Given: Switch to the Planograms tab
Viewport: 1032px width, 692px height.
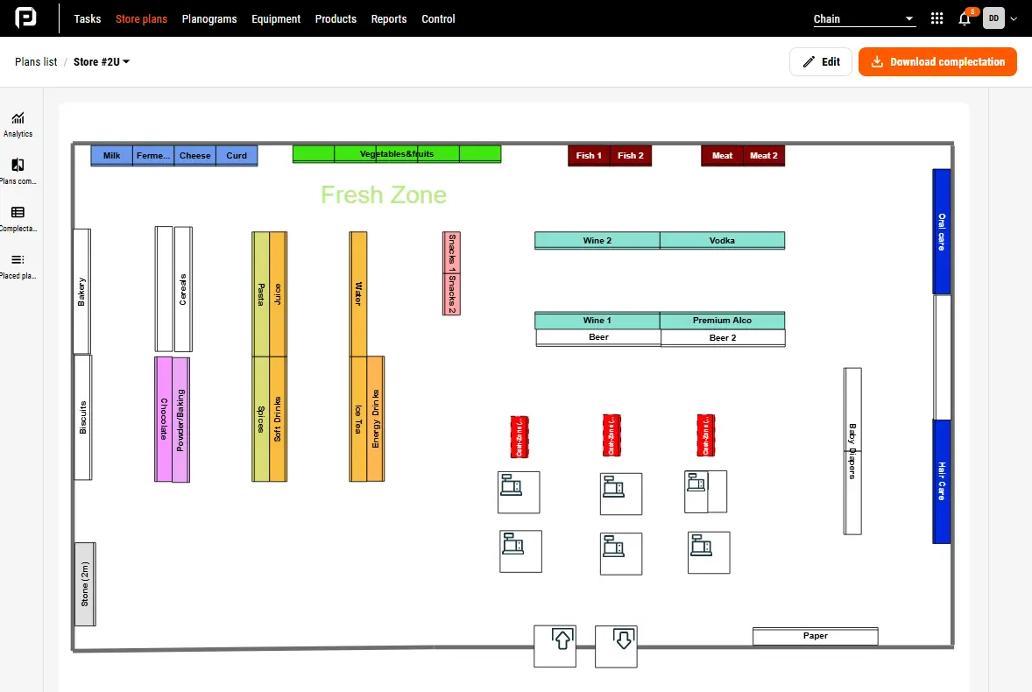Looking at the screenshot, I should coord(209,18).
